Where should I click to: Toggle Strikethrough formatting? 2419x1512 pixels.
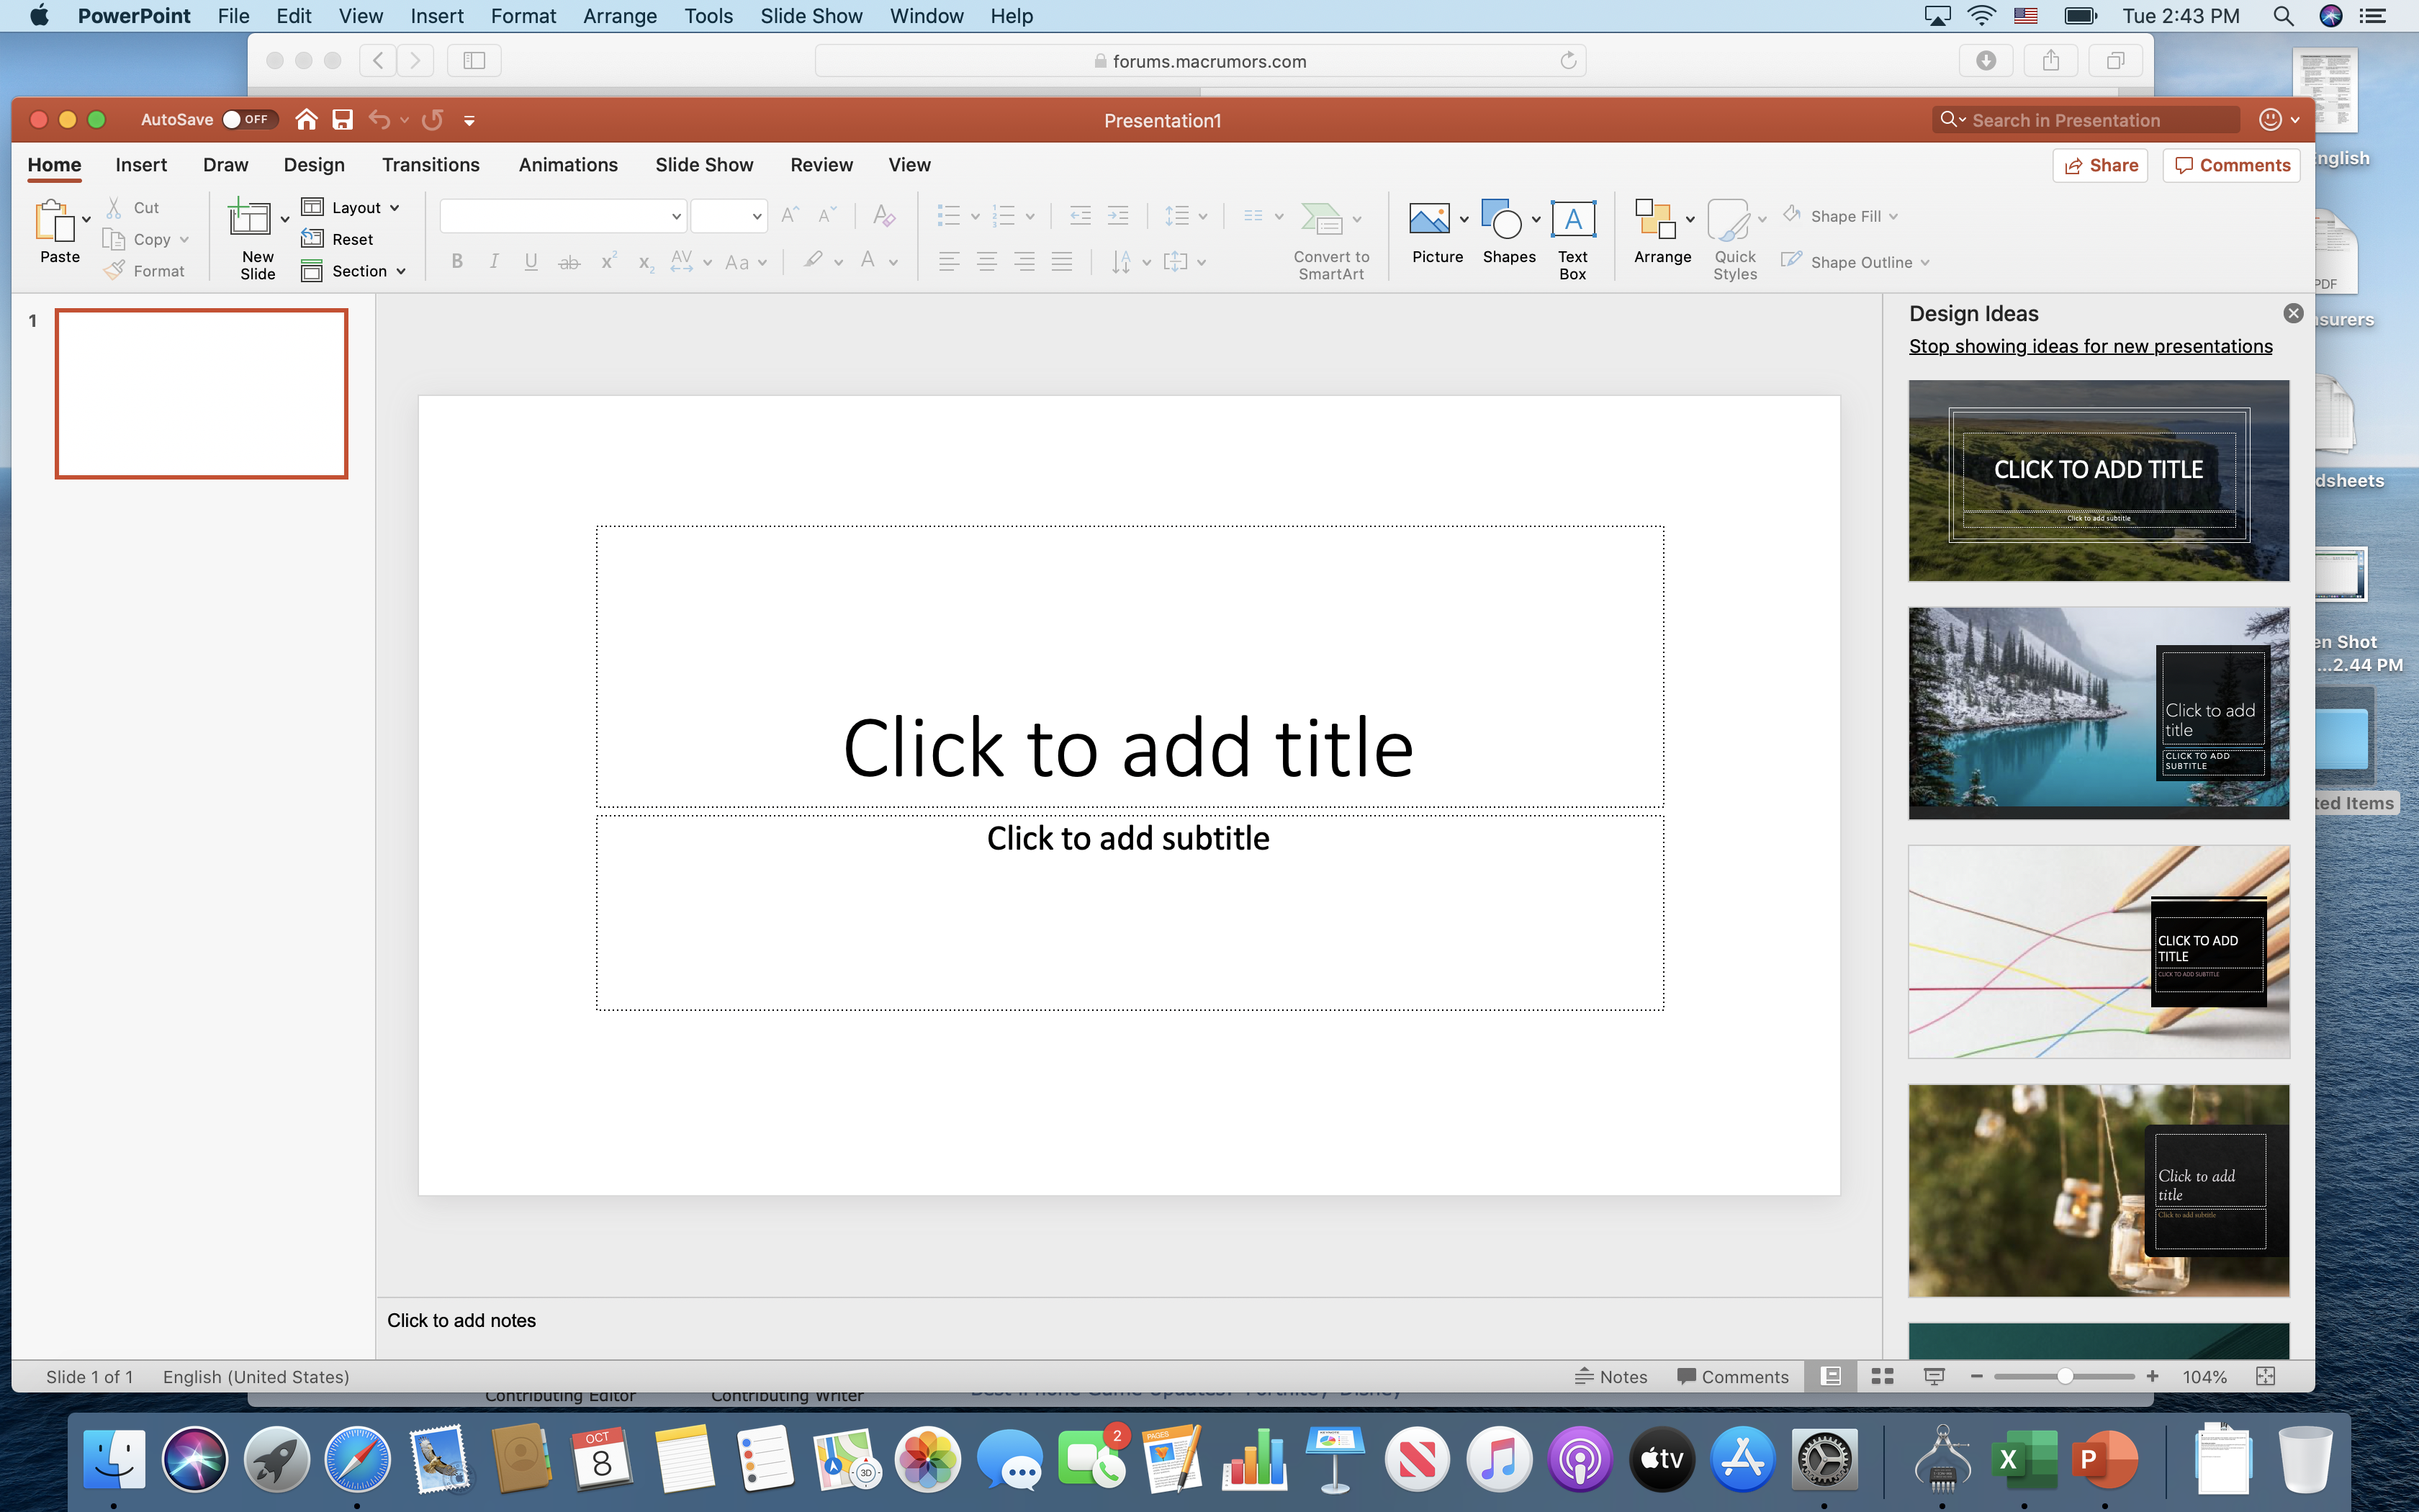point(569,262)
